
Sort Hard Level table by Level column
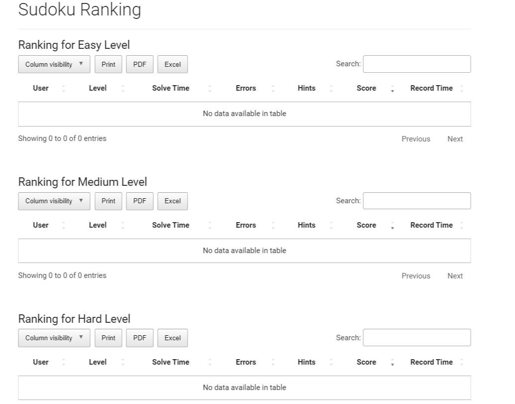[98, 362]
